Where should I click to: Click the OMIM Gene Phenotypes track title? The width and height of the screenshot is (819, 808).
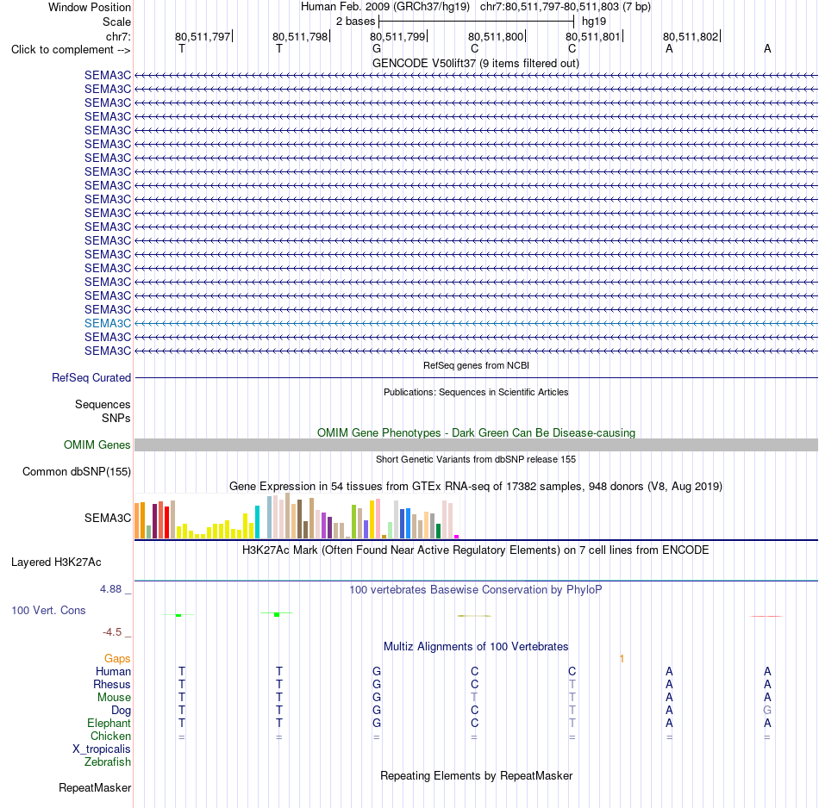[476, 432]
